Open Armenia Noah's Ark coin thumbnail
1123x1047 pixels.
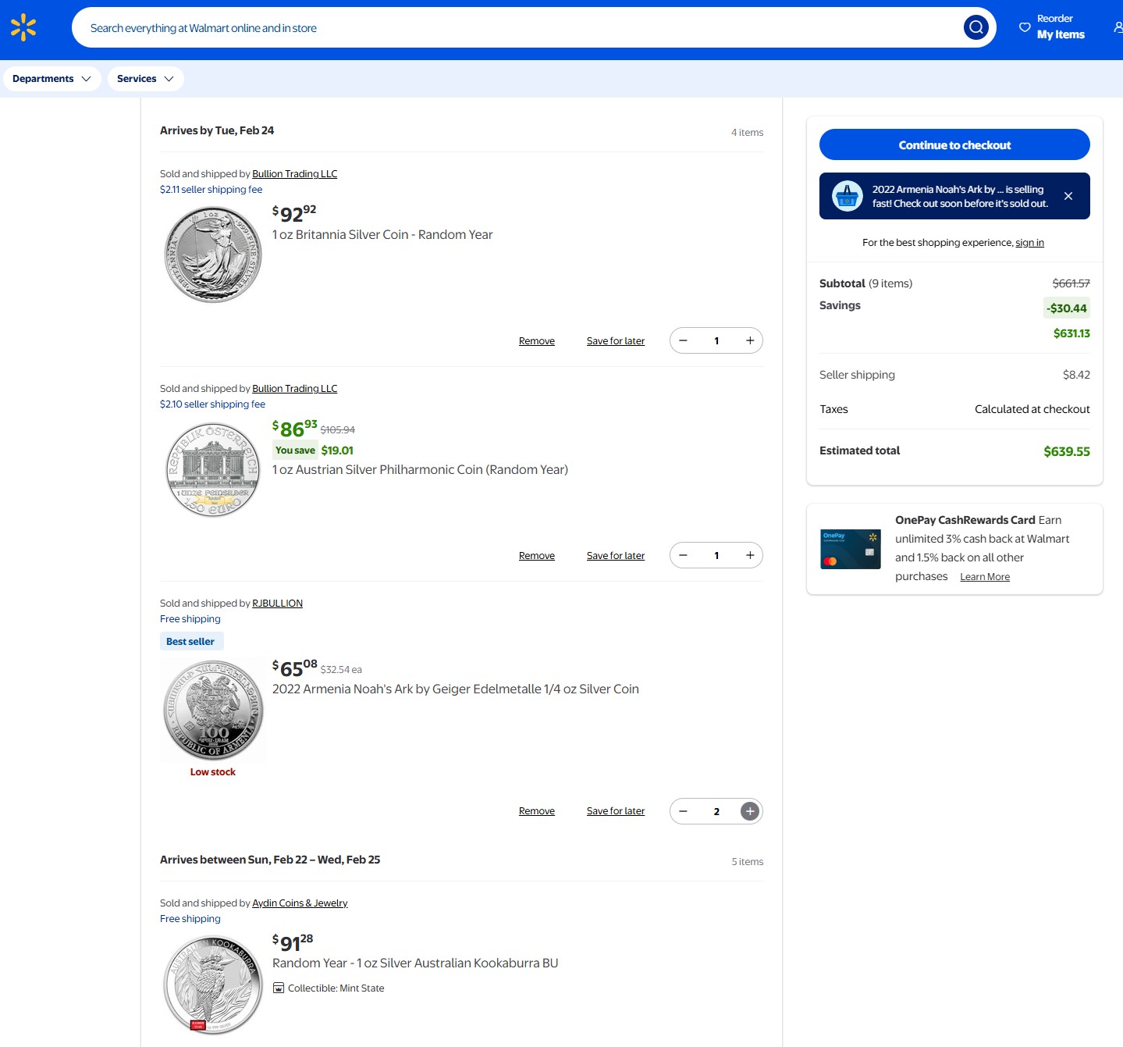click(213, 710)
